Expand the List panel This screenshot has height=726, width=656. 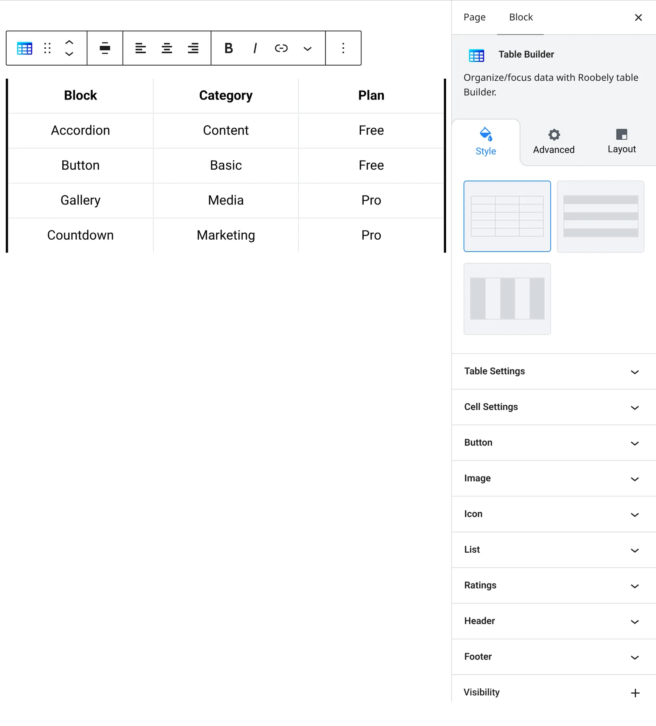click(553, 550)
